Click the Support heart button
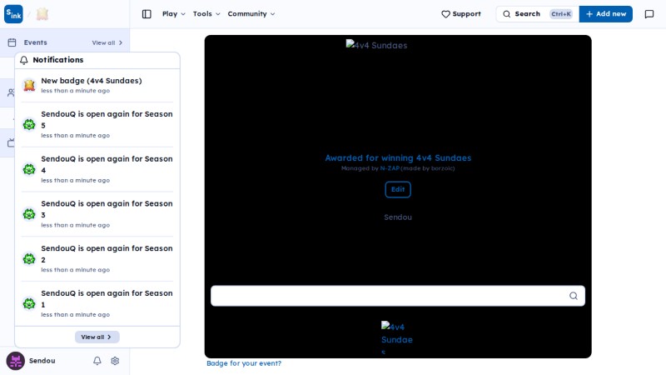Viewport: 666px width, 375px height. (461, 14)
